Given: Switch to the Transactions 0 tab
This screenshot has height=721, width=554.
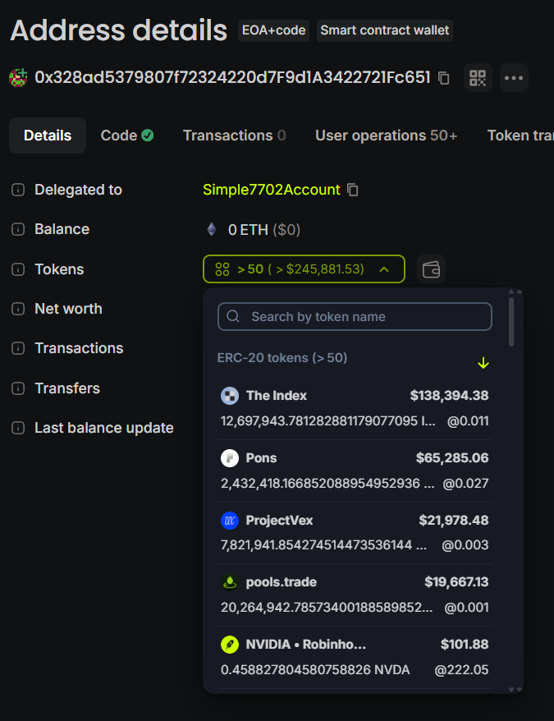Looking at the screenshot, I should [235, 135].
